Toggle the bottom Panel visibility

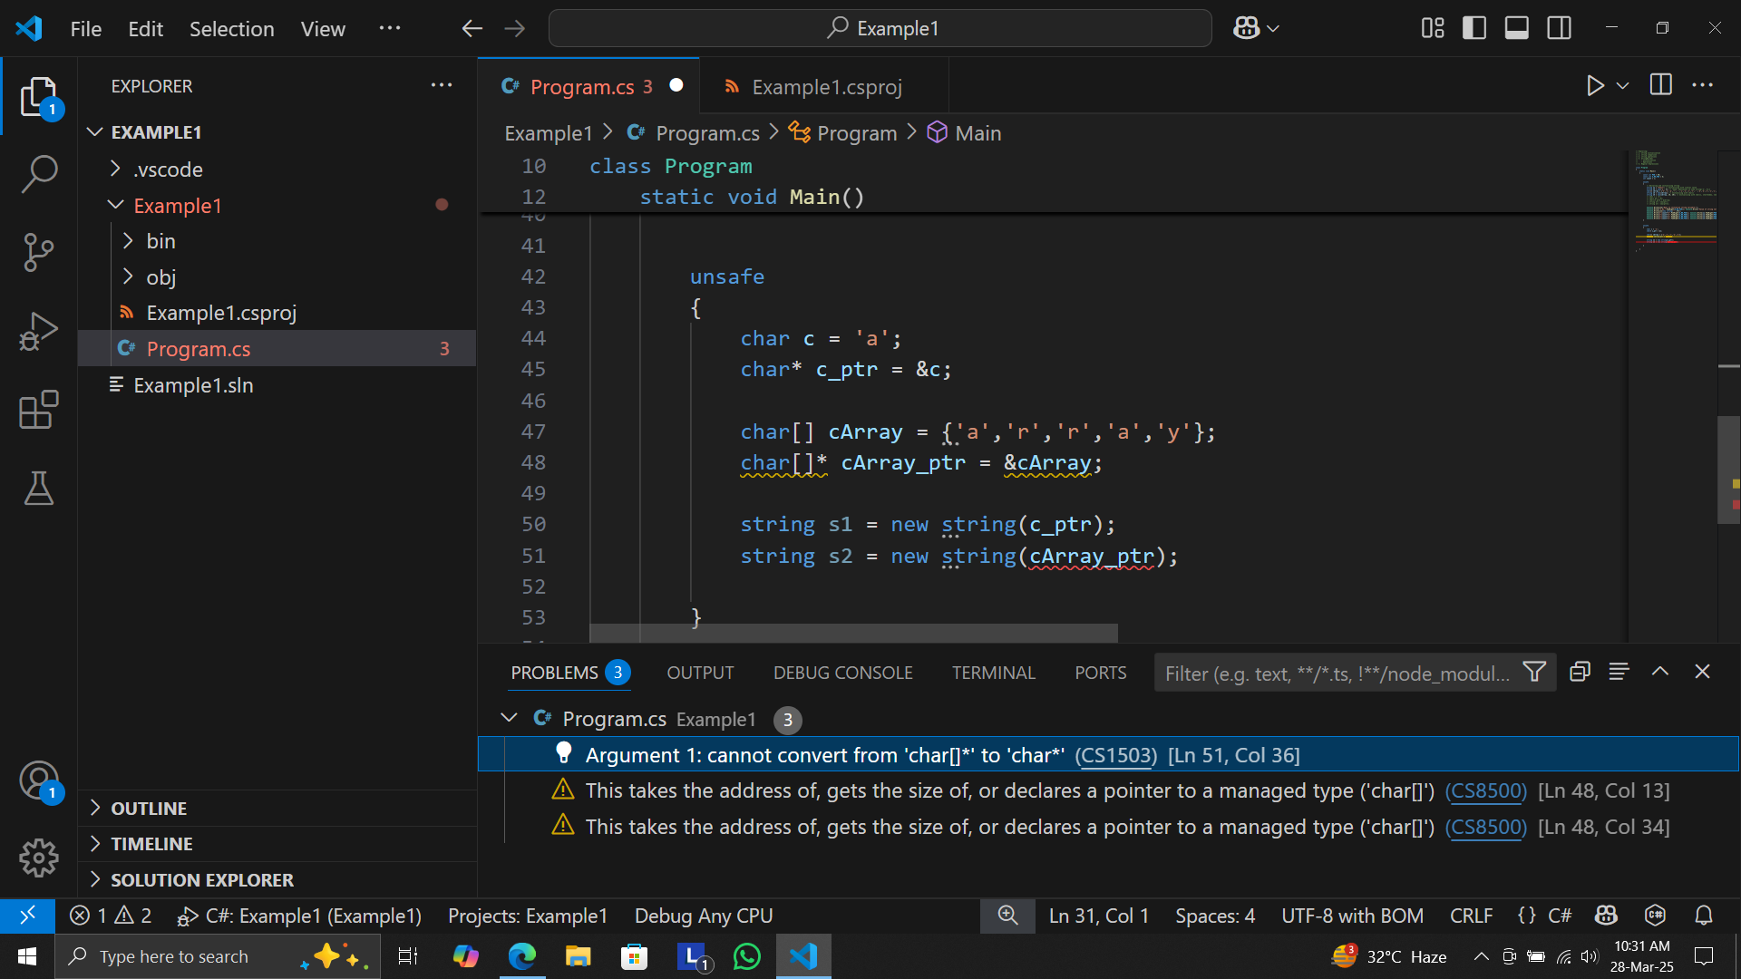(1517, 28)
